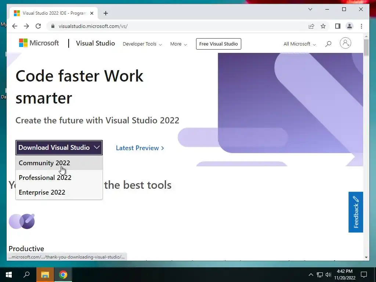
Task: Click the 'Create the future with Visual Studio 2022' text
Action: click(x=97, y=120)
